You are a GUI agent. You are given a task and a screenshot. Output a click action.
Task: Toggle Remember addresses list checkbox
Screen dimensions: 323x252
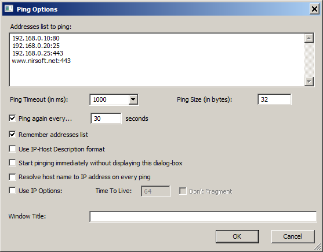(x=12, y=135)
